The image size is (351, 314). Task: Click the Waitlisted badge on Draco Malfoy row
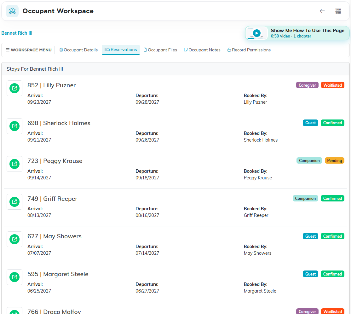point(332,311)
